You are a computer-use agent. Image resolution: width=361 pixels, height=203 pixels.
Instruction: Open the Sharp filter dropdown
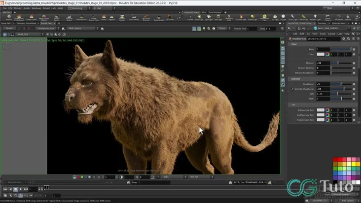[223, 29]
